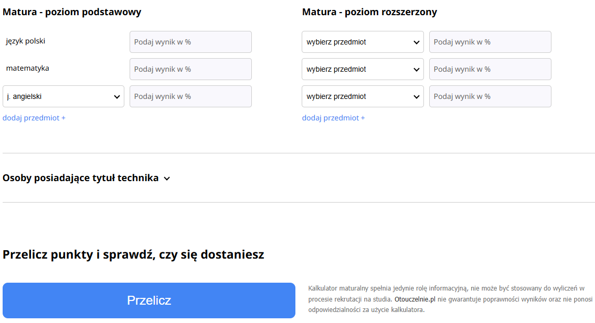Click the język polski score field
595x323 pixels.
tap(190, 42)
